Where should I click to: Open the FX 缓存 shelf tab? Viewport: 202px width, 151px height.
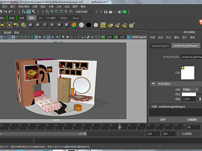[51, 18]
